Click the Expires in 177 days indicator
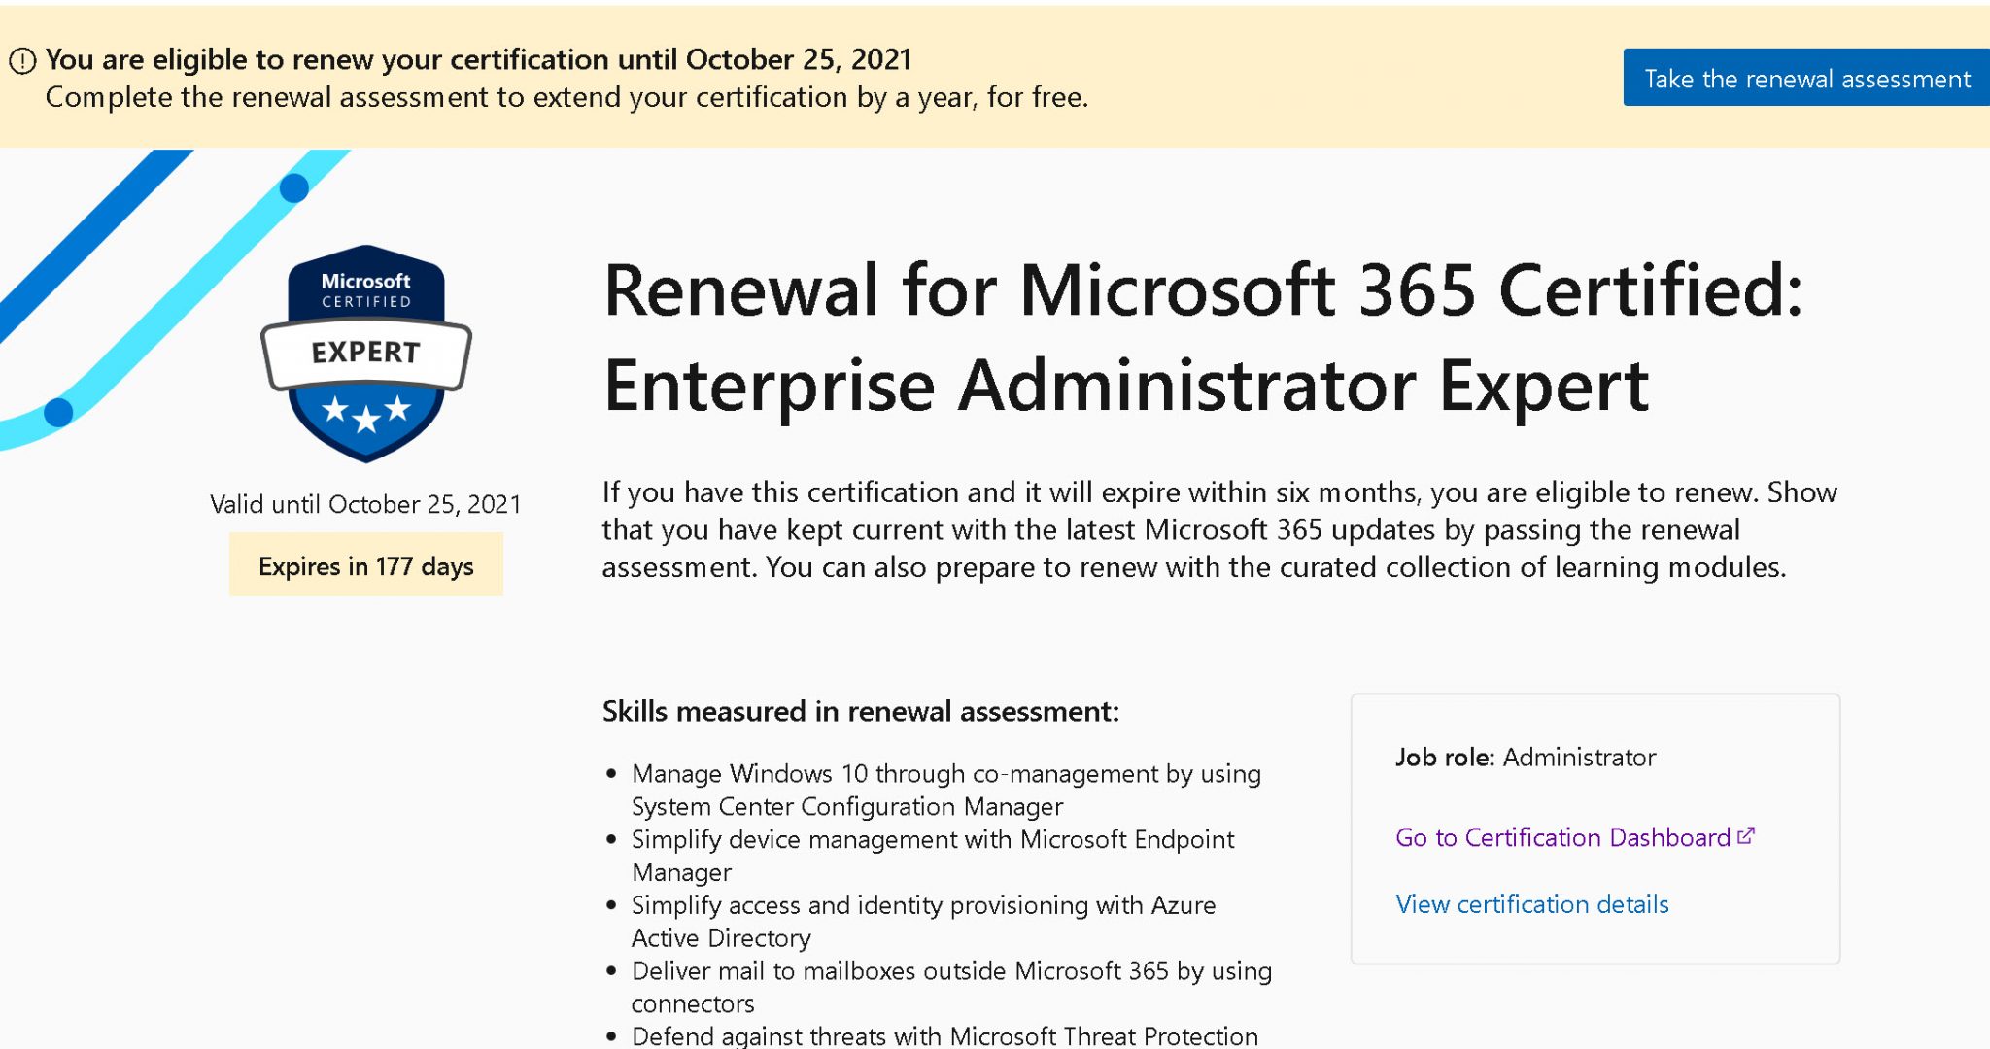Viewport: 1990px width, 1049px height. [x=365, y=566]
